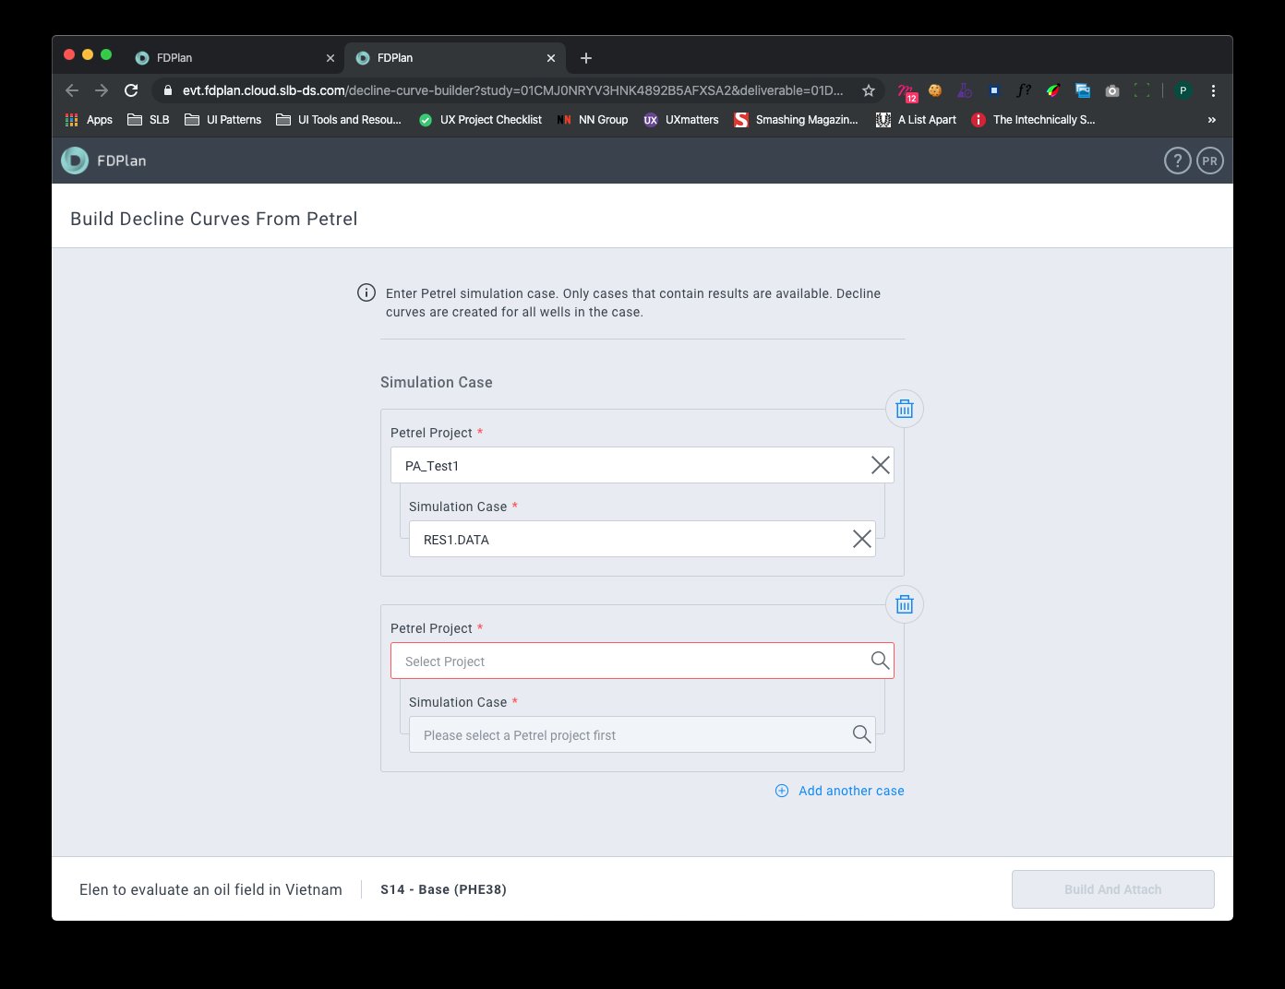Viewport: 1285px width, 989px height.
Task: Open the f? font finder extension
Action: pyautogui.click(x=1024, y=90)
